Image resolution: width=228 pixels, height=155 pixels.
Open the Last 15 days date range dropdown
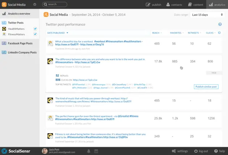[x=207, y=15]
